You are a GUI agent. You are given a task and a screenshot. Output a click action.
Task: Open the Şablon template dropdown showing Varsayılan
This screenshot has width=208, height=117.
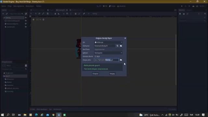(108, 53)
